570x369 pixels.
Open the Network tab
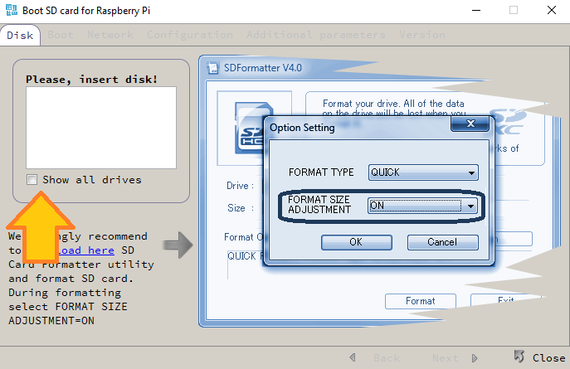click(110, 35)
